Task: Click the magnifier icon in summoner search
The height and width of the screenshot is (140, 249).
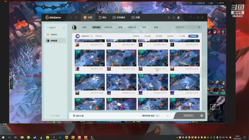Action: point(199,27)
